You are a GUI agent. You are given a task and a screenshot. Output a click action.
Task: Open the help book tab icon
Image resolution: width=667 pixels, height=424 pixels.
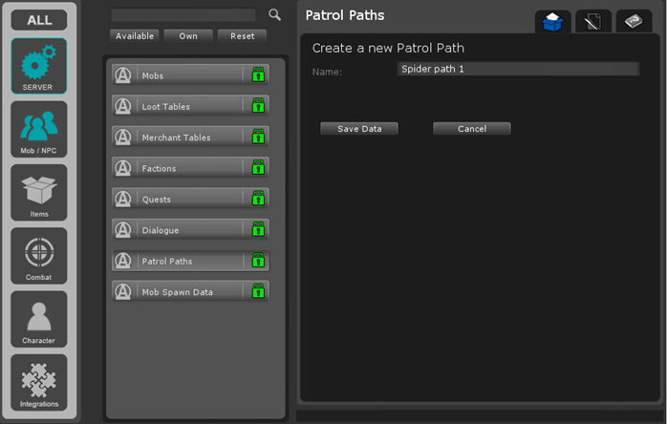click(x=633, y=22)
